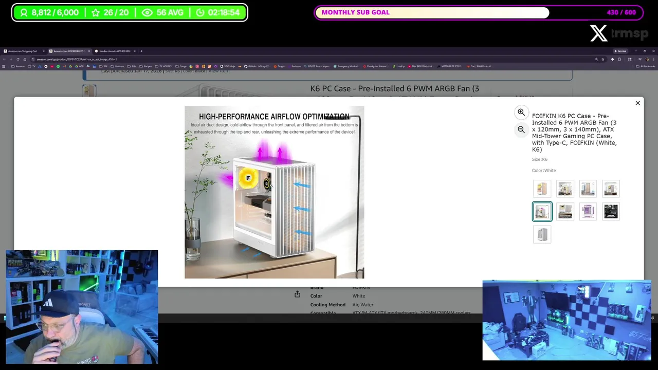Zoom out of the product image
Screen dimensions: 658x370
(x=521, y=129)
